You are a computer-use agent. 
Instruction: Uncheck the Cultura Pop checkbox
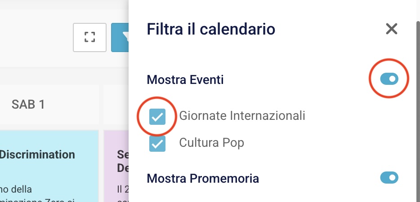157,143
